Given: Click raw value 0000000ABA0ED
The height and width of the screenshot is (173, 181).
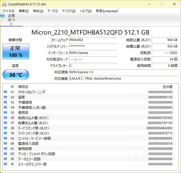Looking at the screenshot, I should [x=160, y=128].
